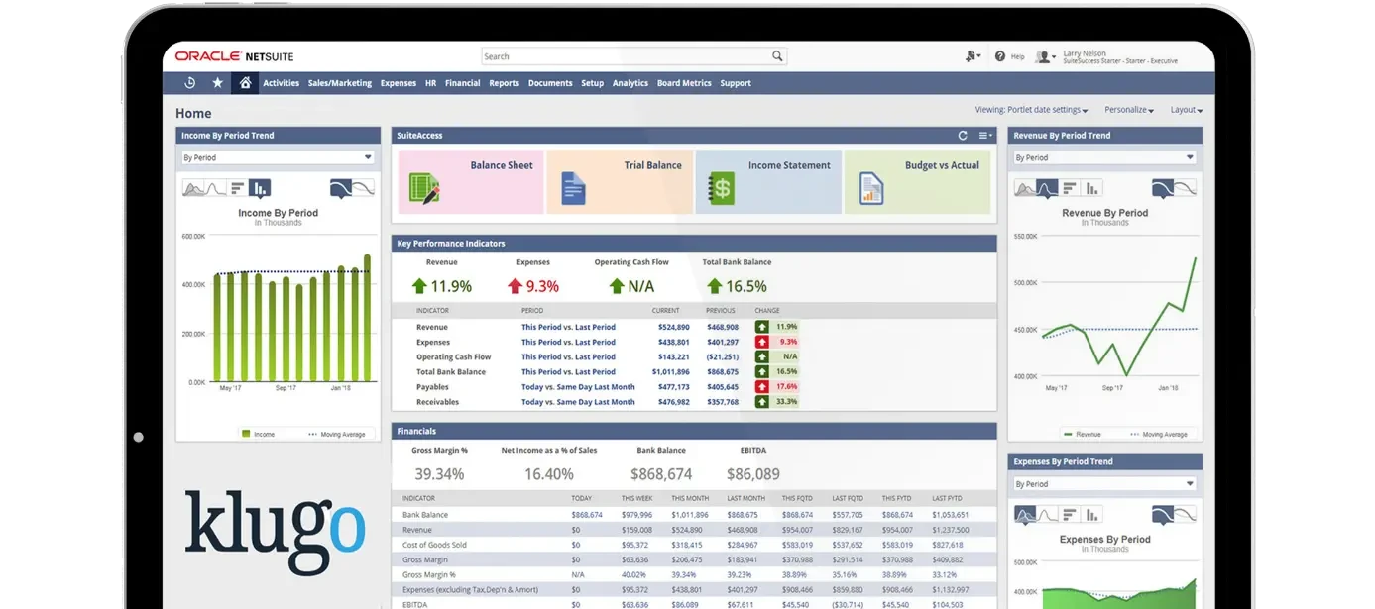Open the Trial Balance tile label
Viewport: 1375px width, 609px height.
click(653, 165)
